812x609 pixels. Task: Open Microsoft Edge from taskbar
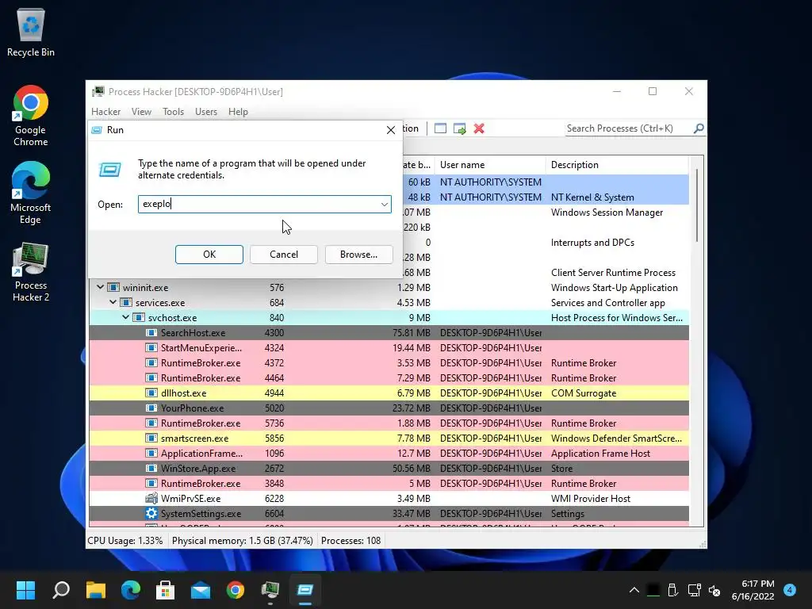pyautogui.click(x=131, y=590)
